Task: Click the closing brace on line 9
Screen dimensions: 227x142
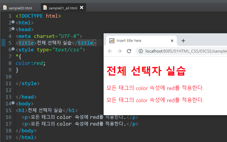Action: pyautogui.click(x=17, y=70)
